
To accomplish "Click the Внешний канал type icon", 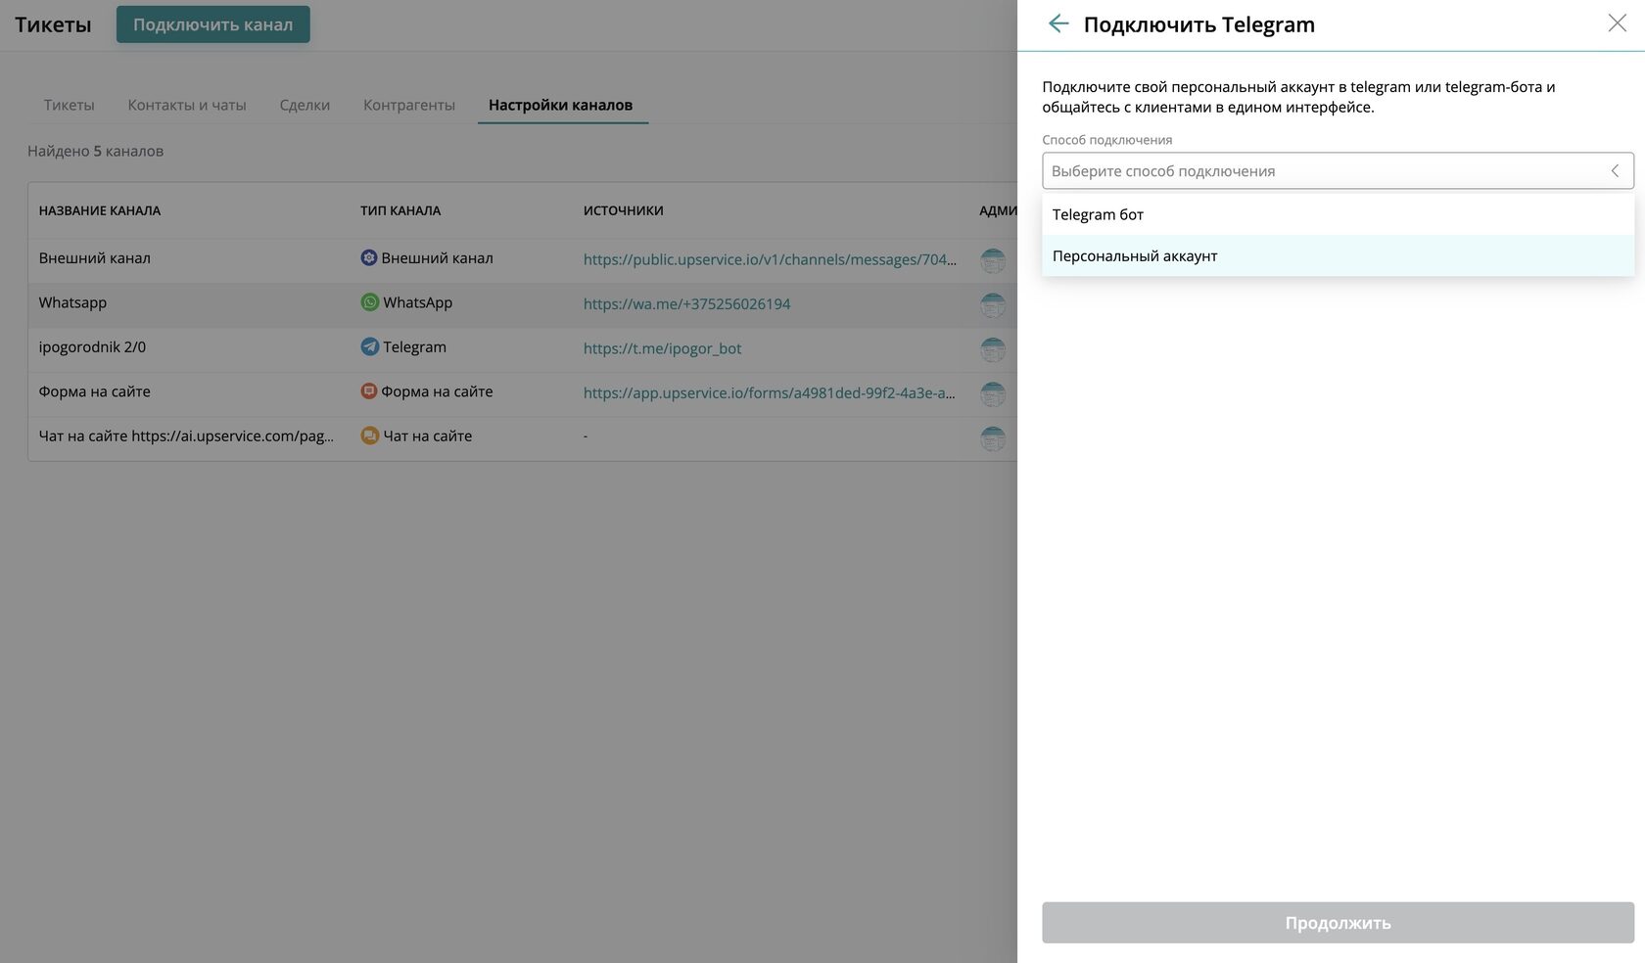I will tap(368, 257).
